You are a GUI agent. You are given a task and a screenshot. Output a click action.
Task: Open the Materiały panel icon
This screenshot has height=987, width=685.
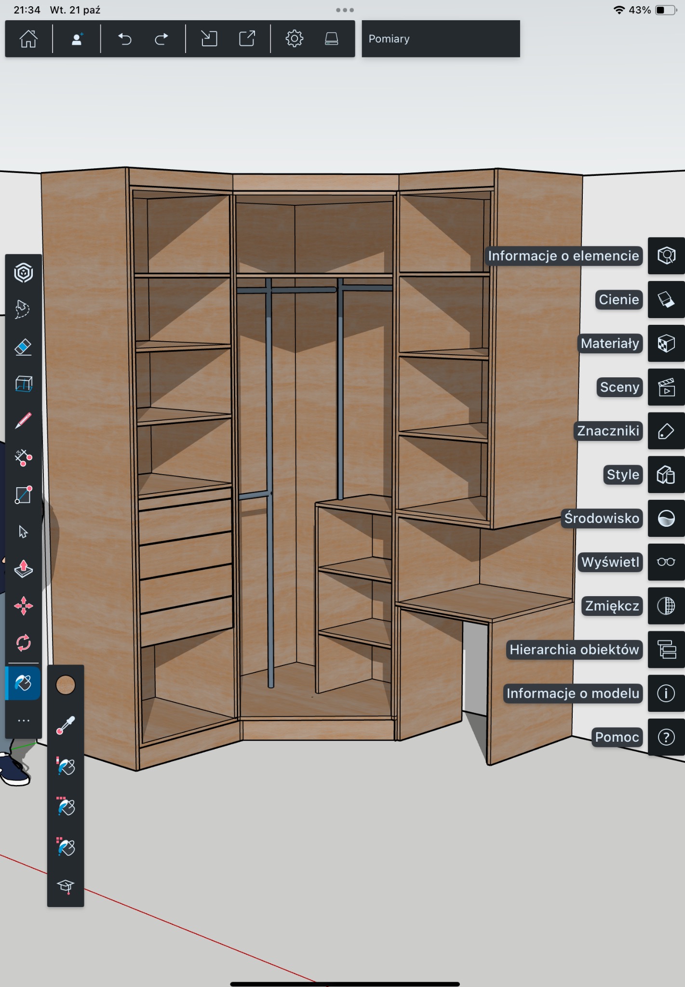coord(666,344)
